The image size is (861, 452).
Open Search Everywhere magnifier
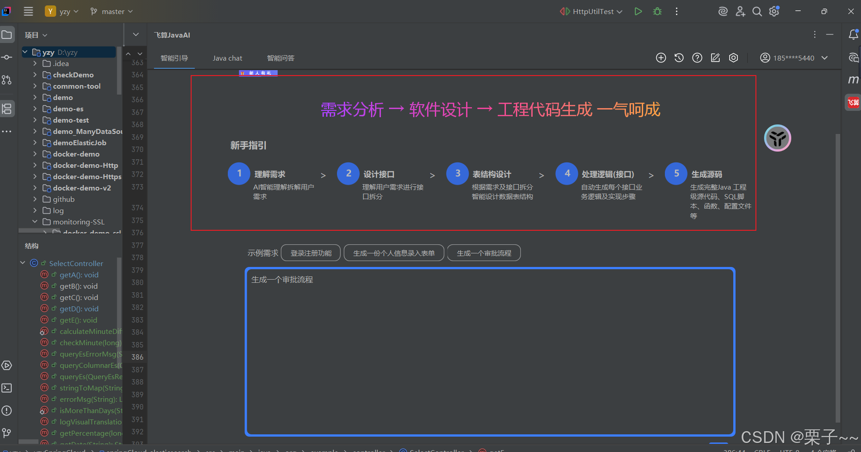pyautogui.click(x=757, y=11)
